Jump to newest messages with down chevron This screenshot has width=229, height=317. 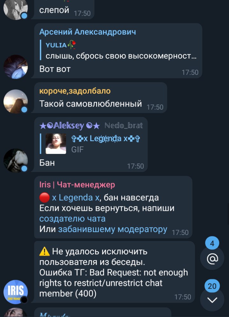coord(212,300)
